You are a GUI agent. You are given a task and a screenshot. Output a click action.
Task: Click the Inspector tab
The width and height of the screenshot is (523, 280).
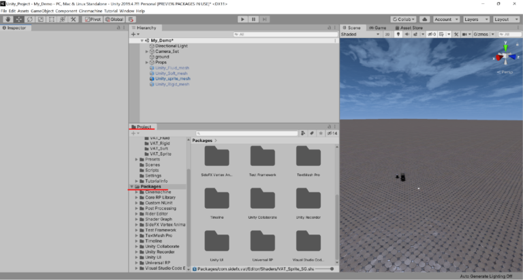(14, 28)
